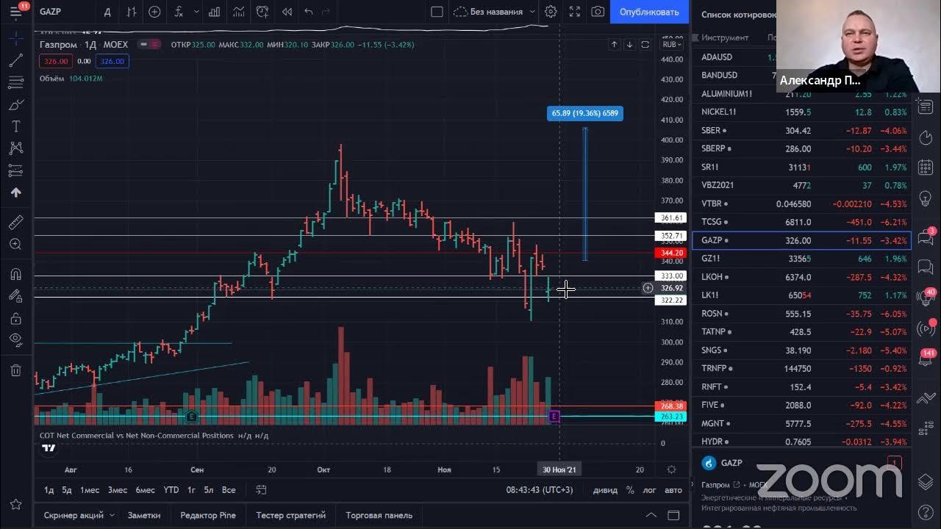The width and height of the screenshot is (941, 529).
Task: Move pane down with arrow
Action: (x=629, y=45)
